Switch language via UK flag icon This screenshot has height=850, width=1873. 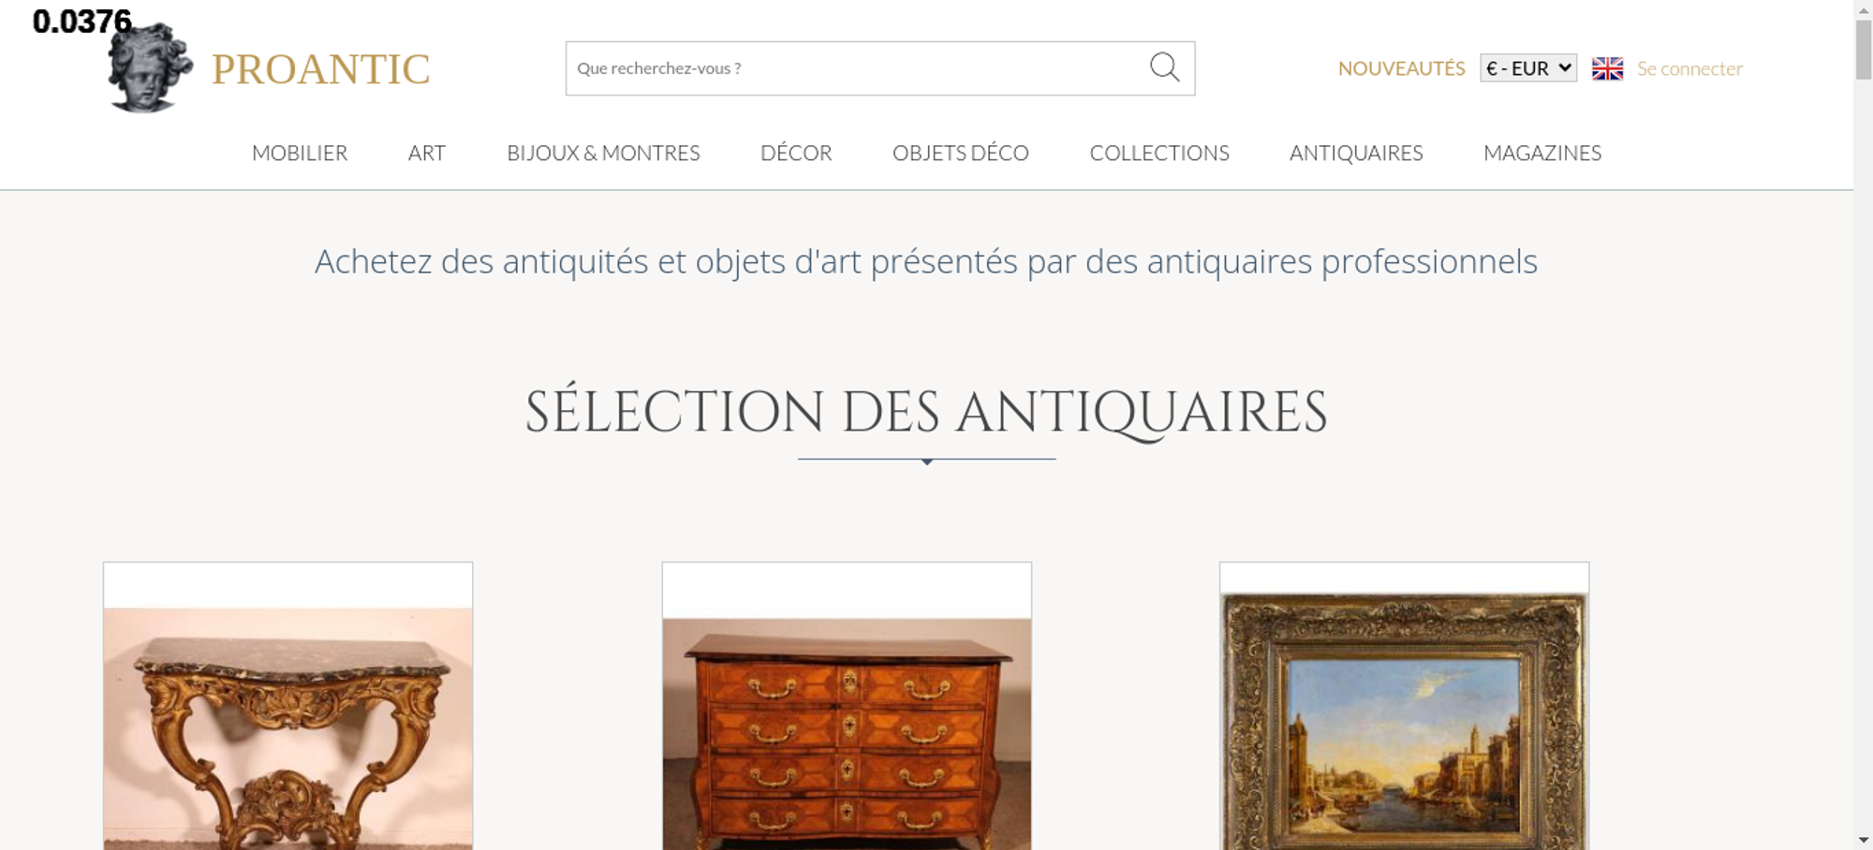(x=1607, y=68)
